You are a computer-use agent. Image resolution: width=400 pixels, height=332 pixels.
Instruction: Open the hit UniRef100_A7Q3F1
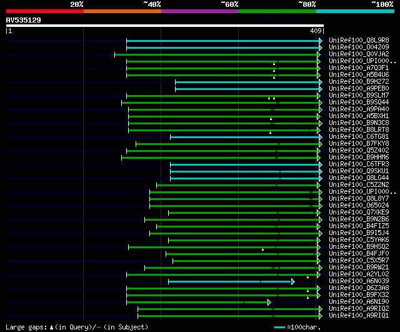coord(359,68)
